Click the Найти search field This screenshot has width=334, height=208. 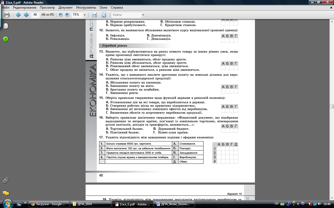127,15
